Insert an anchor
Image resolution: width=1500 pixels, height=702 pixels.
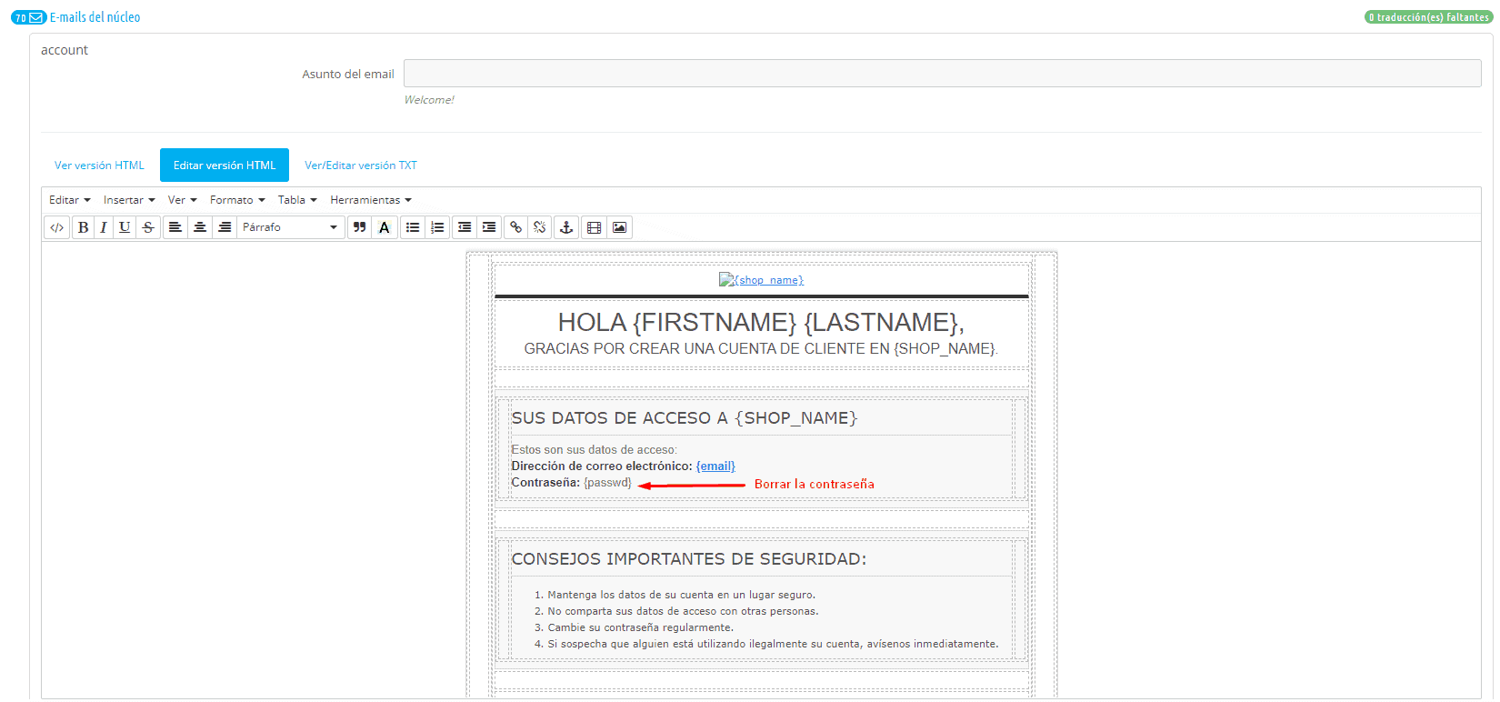click(x=566, y=227)
